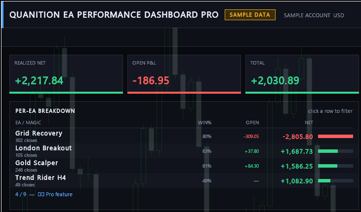Select the London Breakout row
This screenshot has width=361, height=212.
(x=184, y=151)
